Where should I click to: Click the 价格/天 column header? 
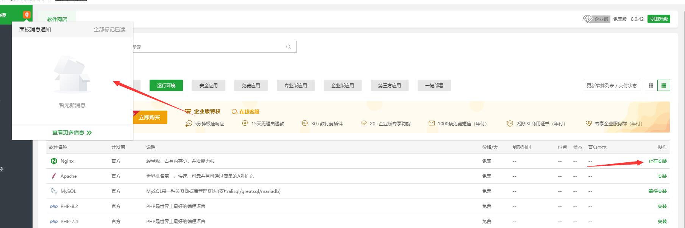tap(490, 147)
